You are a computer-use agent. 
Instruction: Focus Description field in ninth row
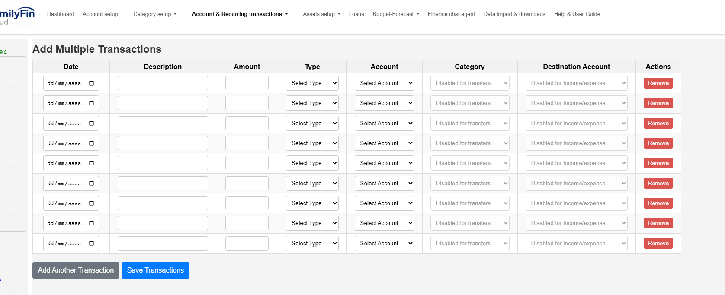click(x=163, y=243)
